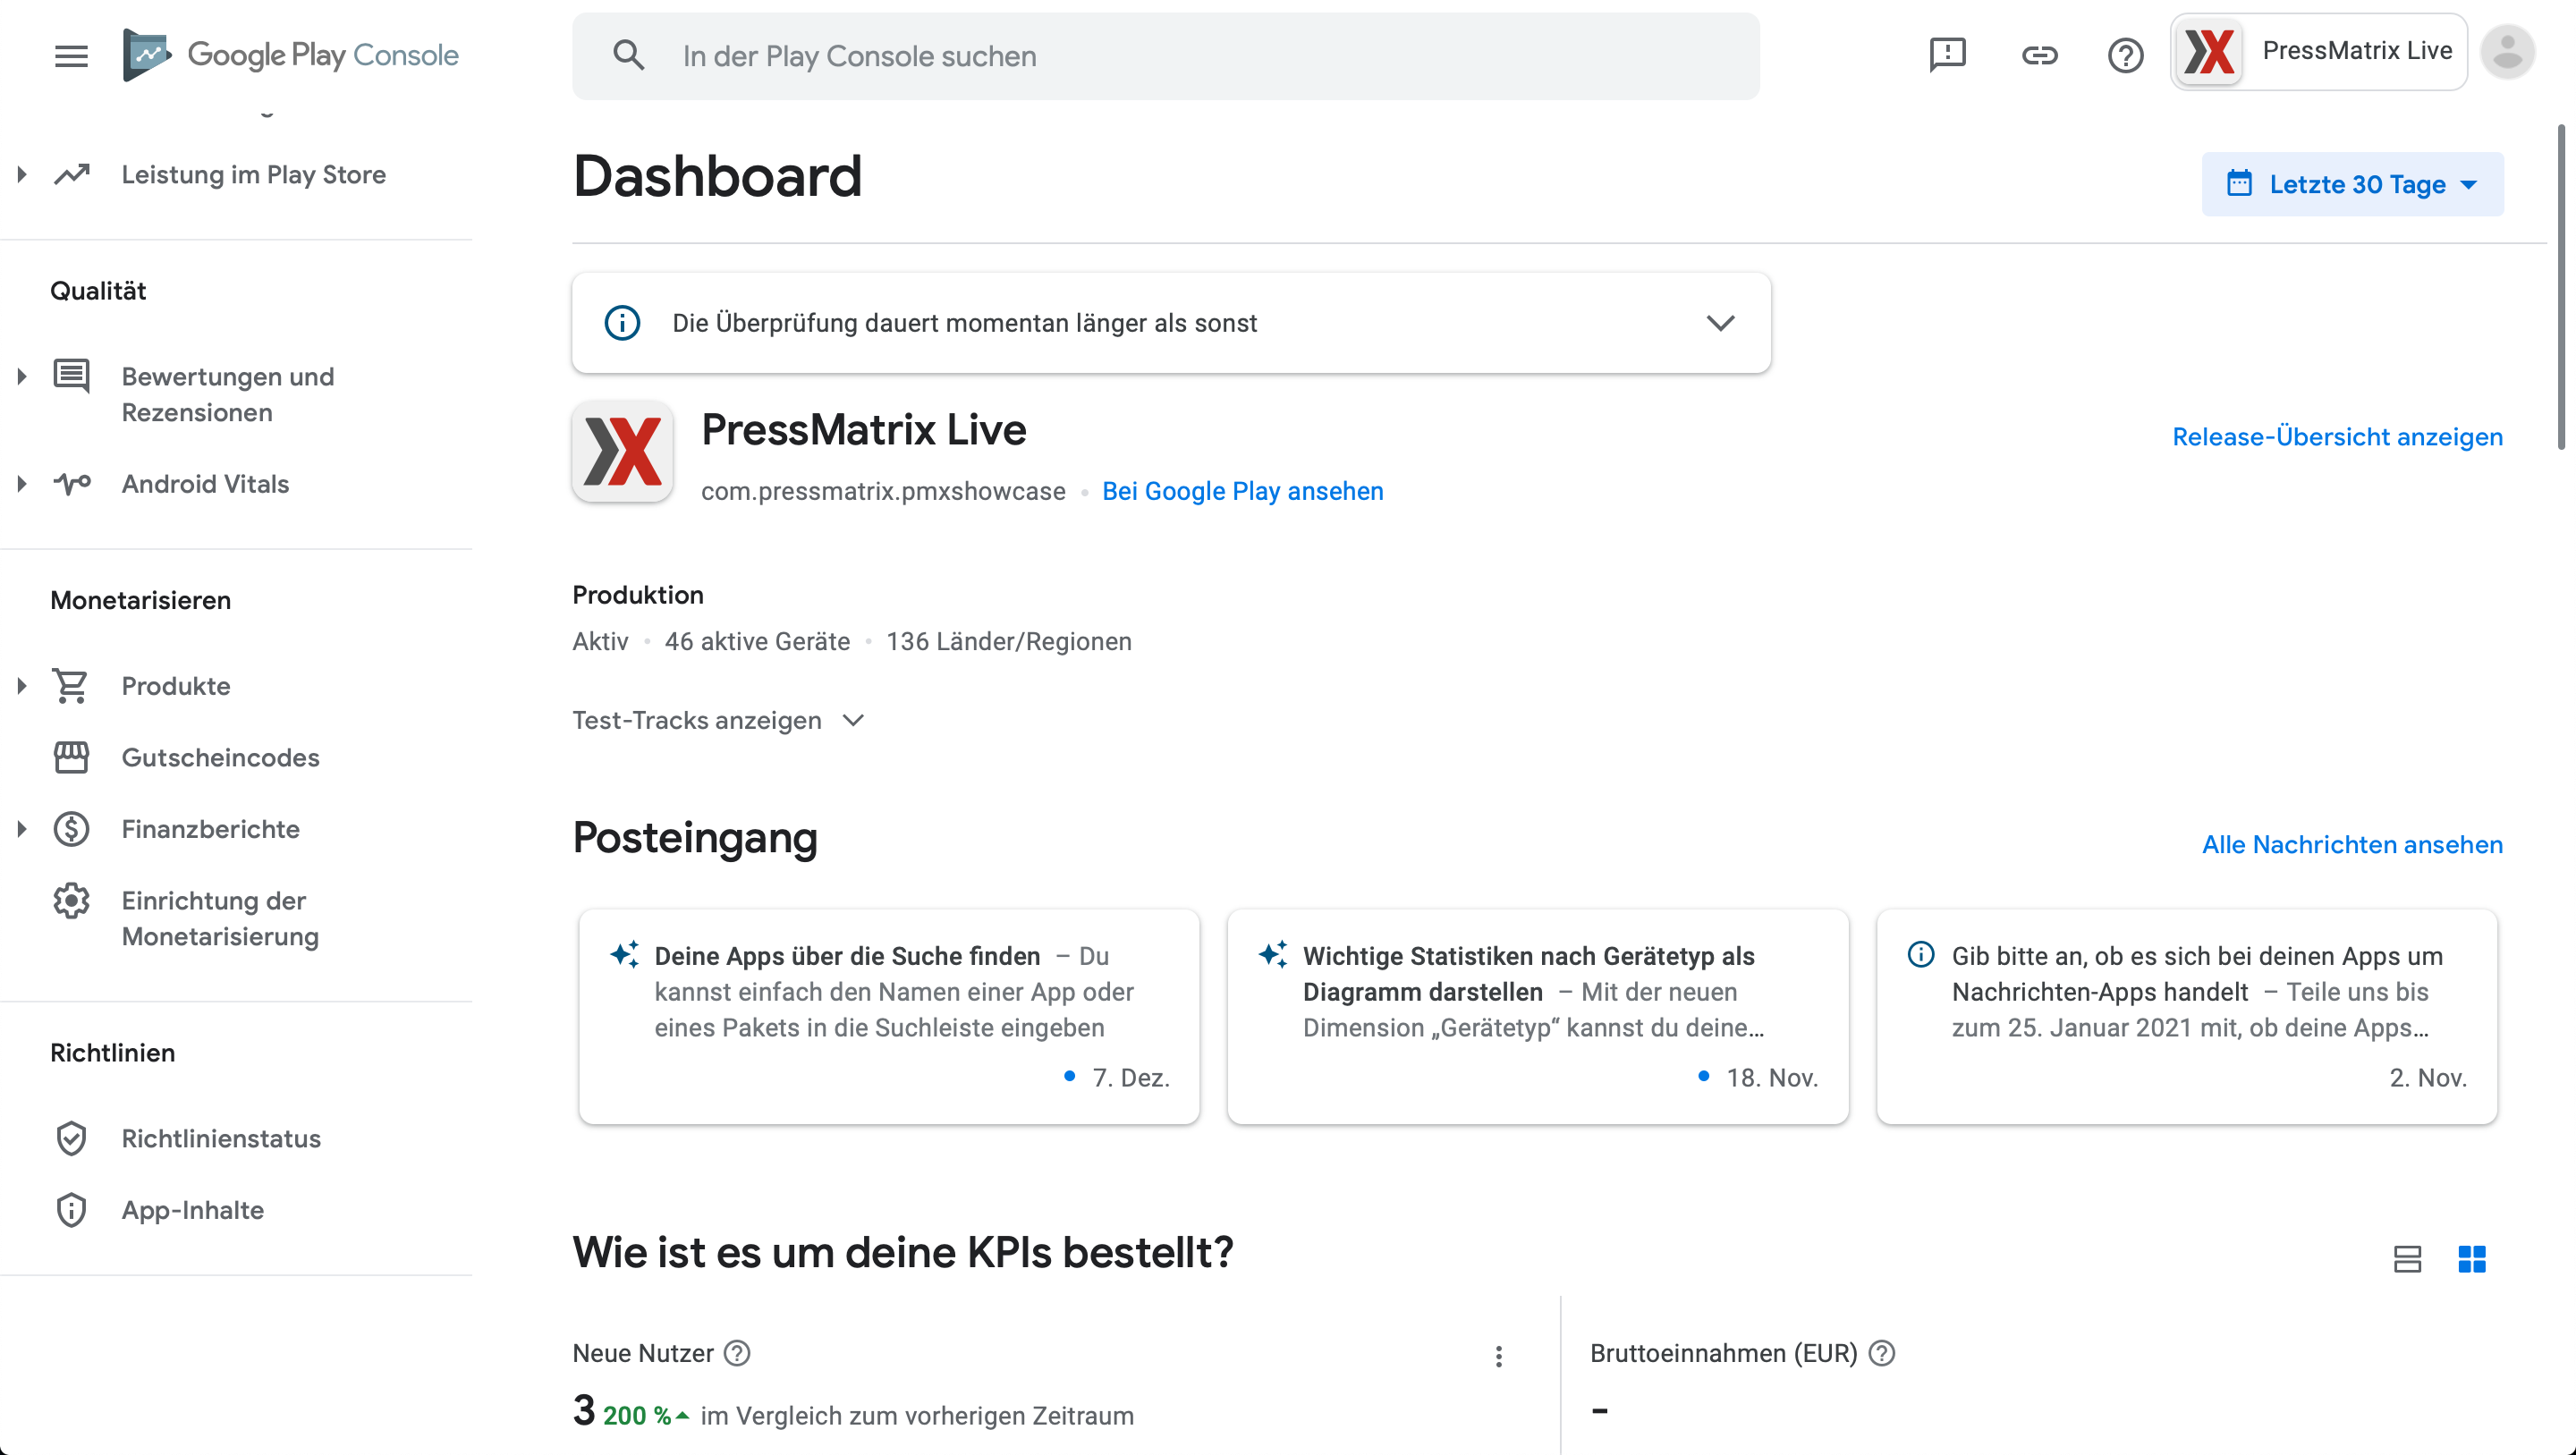Switch KPIs to grid view

click(x=2471, y=1258)
